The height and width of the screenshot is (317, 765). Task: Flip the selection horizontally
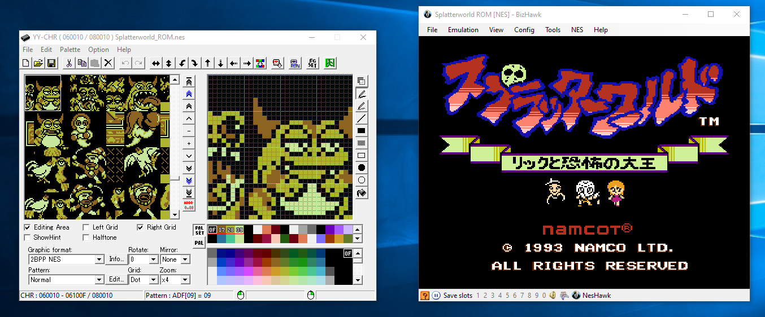tap(155, 63)
